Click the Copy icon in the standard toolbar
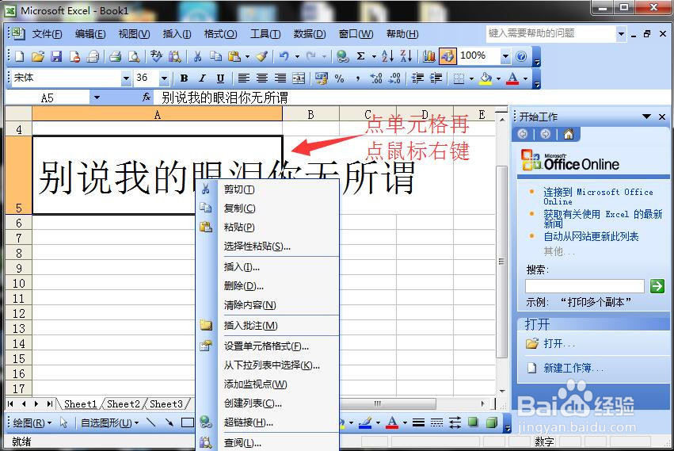The width and height of the screenshot is (674, 451). click(x=215, y=56)
